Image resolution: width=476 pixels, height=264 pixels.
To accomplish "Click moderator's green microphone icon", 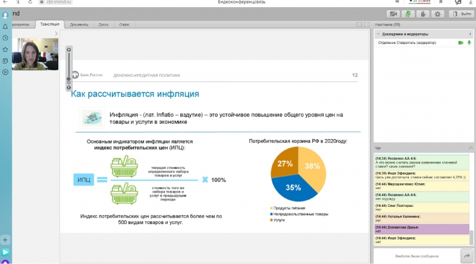I will (x=469, y=43).
